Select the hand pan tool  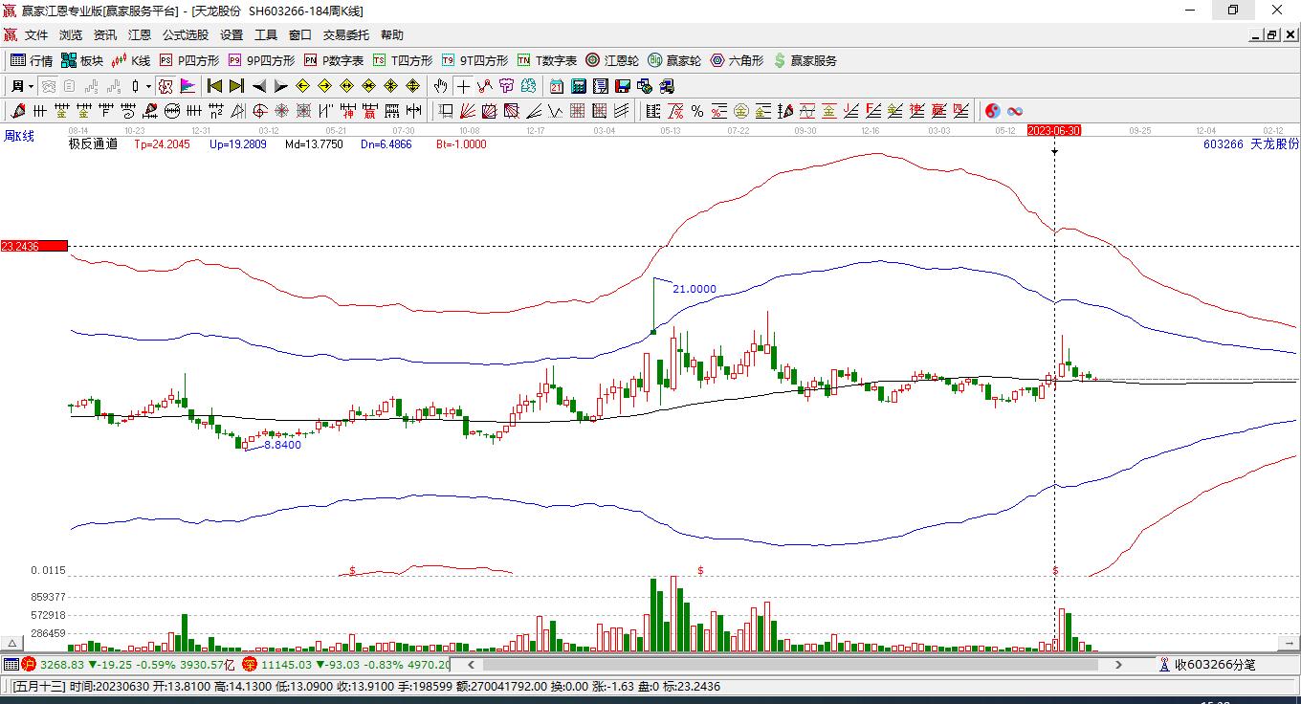point(440,86)
